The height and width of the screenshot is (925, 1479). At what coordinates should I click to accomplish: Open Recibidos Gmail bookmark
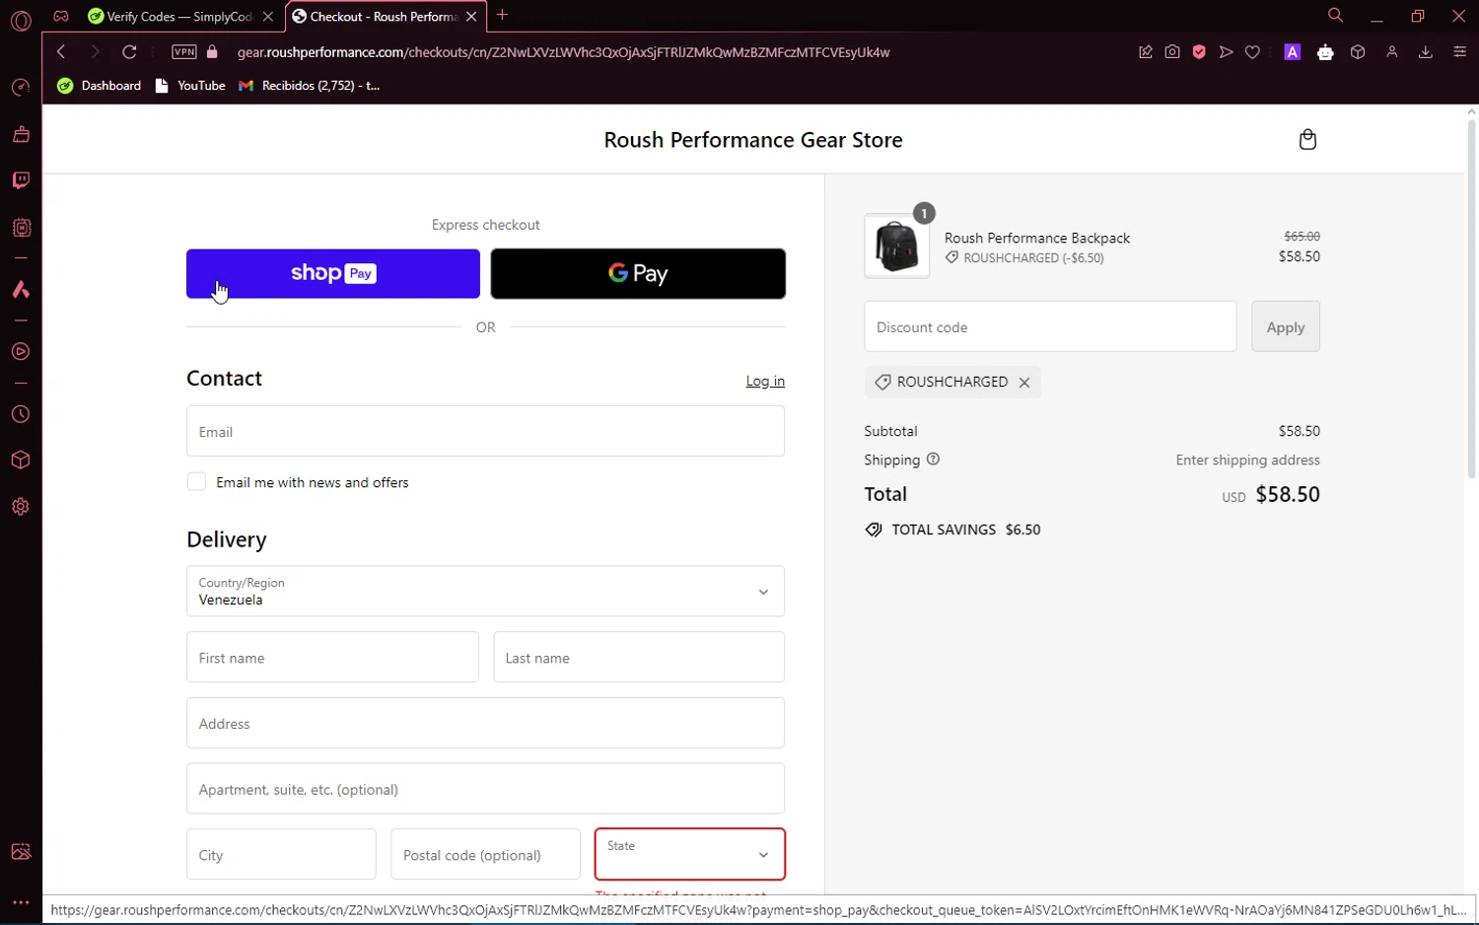(x=310, y=86)
